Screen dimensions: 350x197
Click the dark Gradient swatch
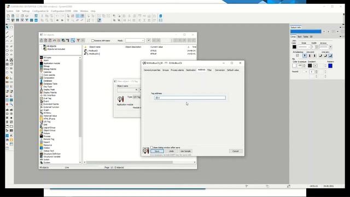pyautogui.click(x=310, y=66)
